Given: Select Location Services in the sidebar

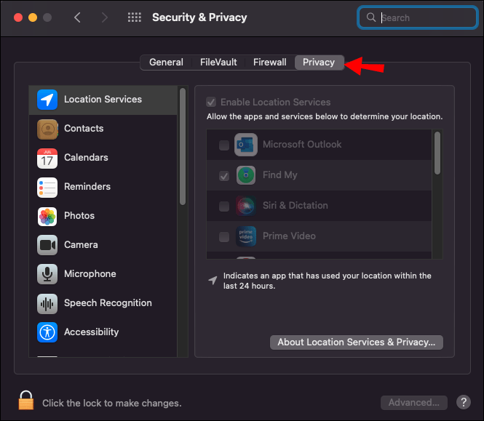Looking at the screenshot, I should (x=103, y=100).
